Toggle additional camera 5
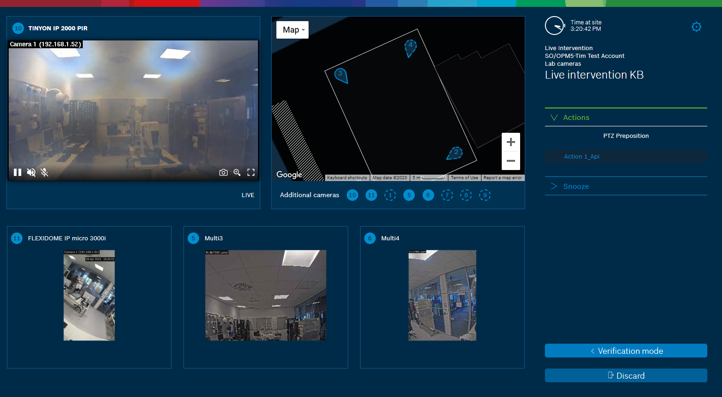Image resolution: width=722 pixels, height=397 pixels. tap(409, 195)
